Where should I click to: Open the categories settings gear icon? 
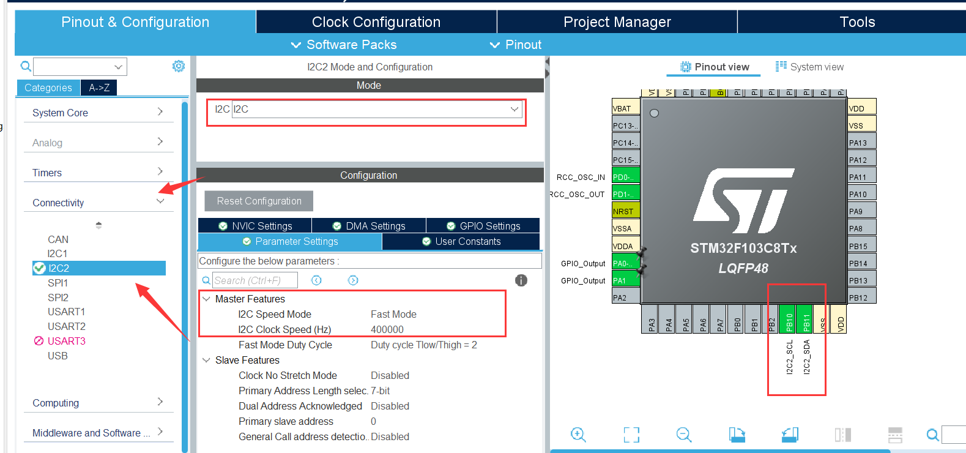point(178,66)
